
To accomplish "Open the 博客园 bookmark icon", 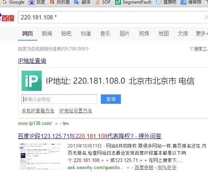I will pos(183,2).
